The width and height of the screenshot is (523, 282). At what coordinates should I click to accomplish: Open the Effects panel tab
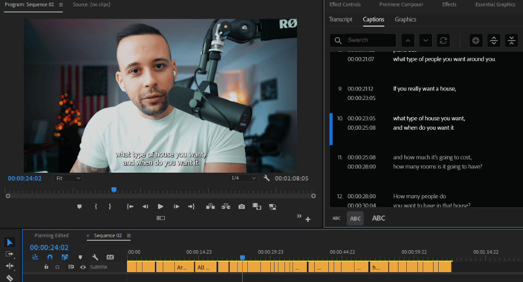coord(449,4)
